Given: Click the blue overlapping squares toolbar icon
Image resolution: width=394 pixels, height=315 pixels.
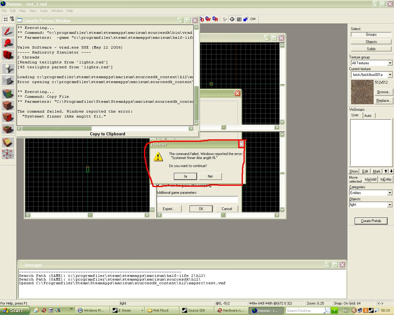Looking at the screenshot, I should (246, 19).
